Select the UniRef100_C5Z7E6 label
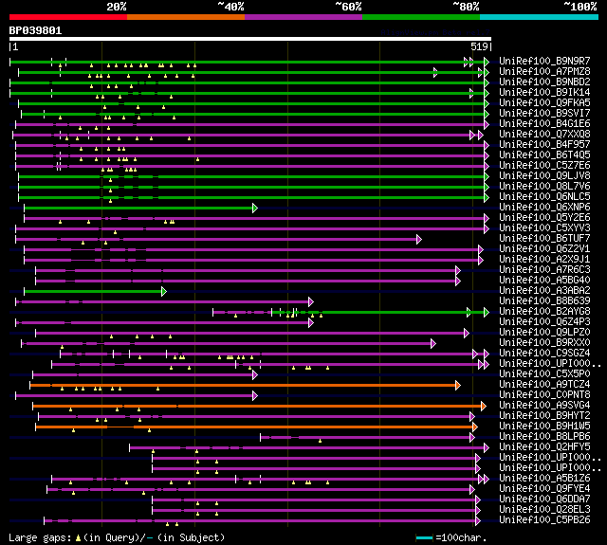The height and width of the screenshot is (545, 607). click(544, 166)
